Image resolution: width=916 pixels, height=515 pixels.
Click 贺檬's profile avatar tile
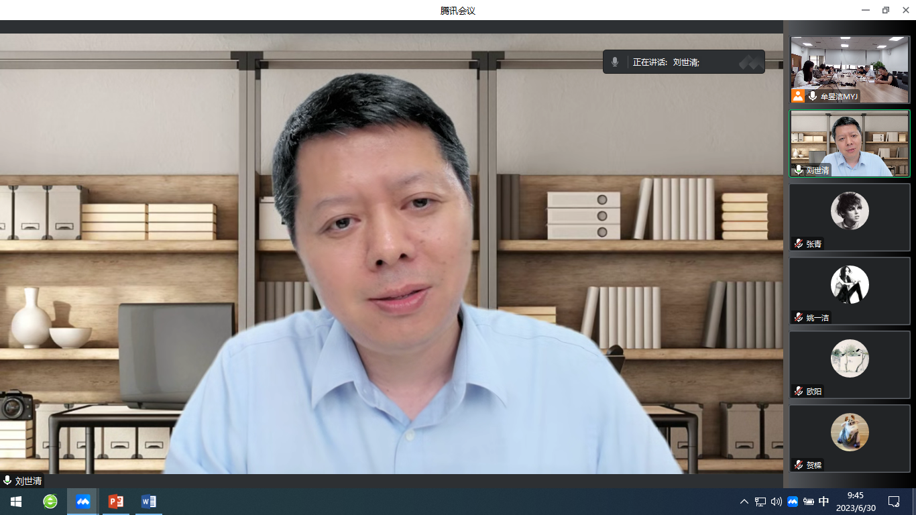(850, 433)
